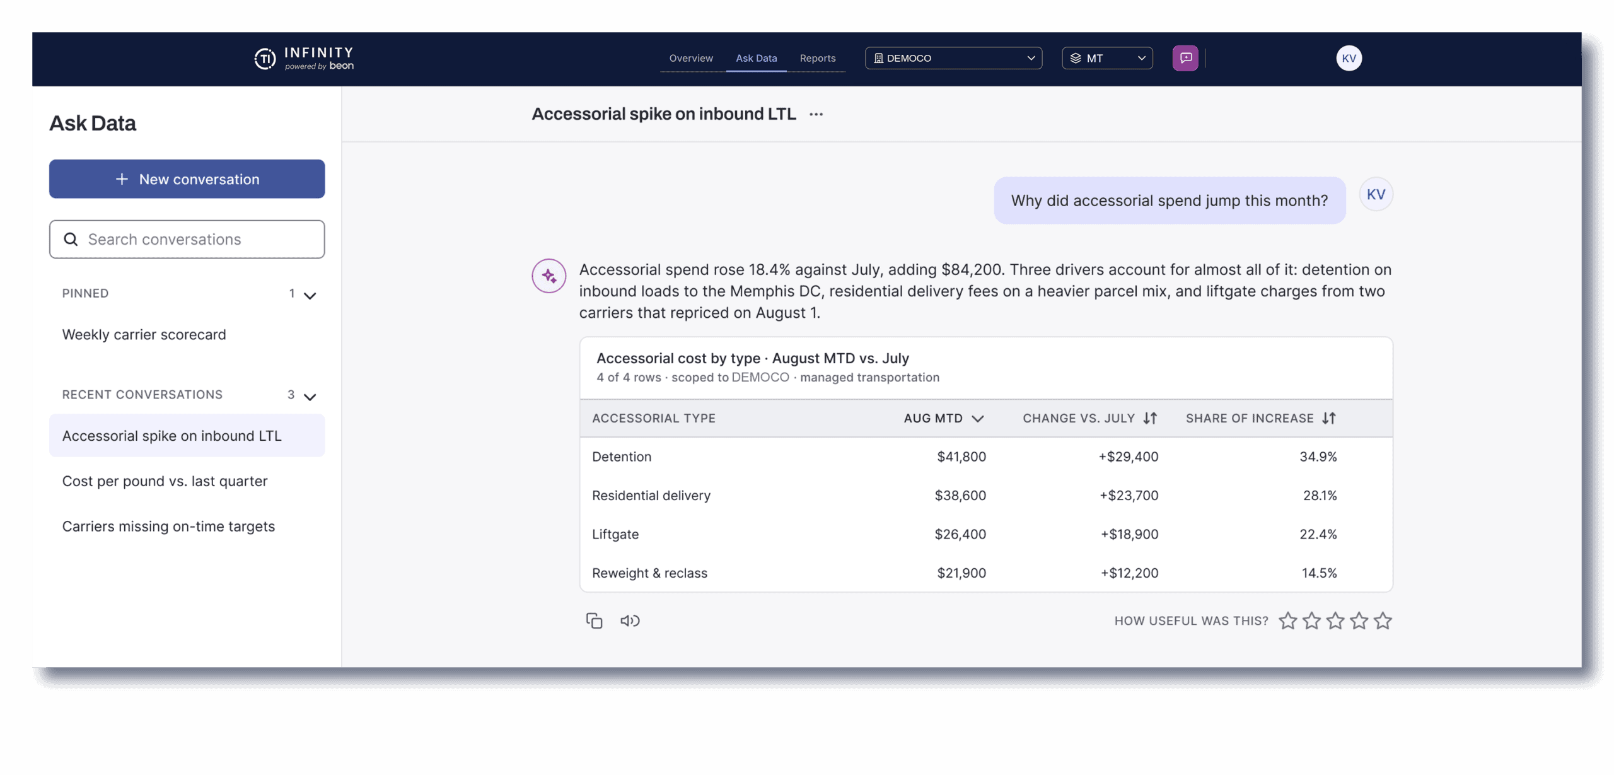Image resolution: width=1614 pixels, height=775 pixels.
Task: Open the purple feedback chat icon
Action: click(1185, 58)
